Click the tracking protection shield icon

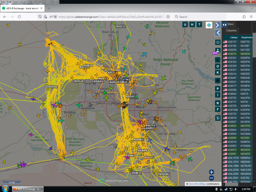coord(40,17)
